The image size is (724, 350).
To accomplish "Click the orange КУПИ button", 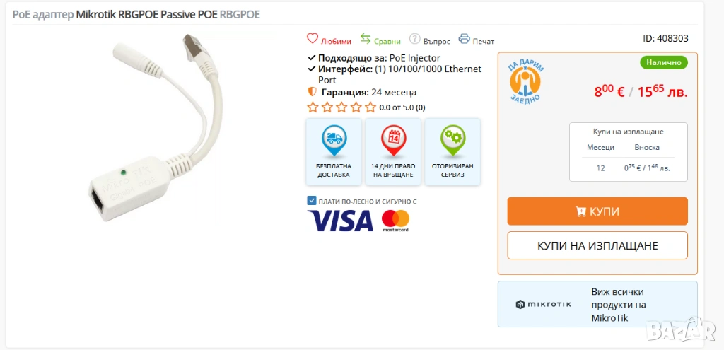I will click(597, 211).
